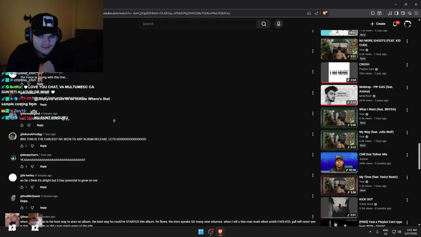Like the @GodMcQueen "Dope." comment
The width and height of the screenshot is (421, 237).
point(22,208)
